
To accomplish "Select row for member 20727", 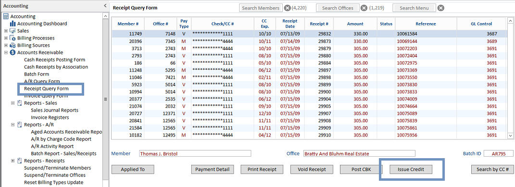I will click(309, 113).
